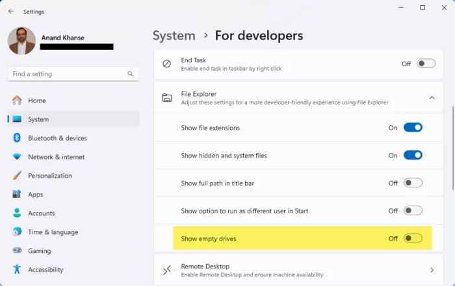Go to Bluetooth & devices

click(x=73, y=138)
